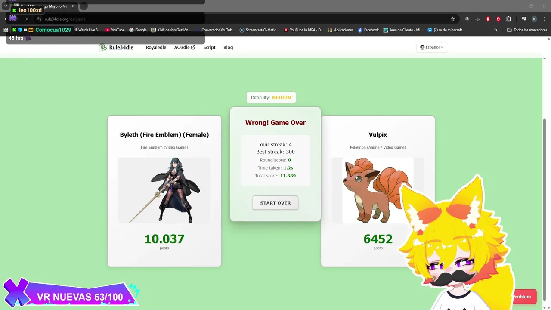Open the tab search dropdown arrow
Image resolution: width=551 pixels, height=310 pixels.
coord(6,6)
